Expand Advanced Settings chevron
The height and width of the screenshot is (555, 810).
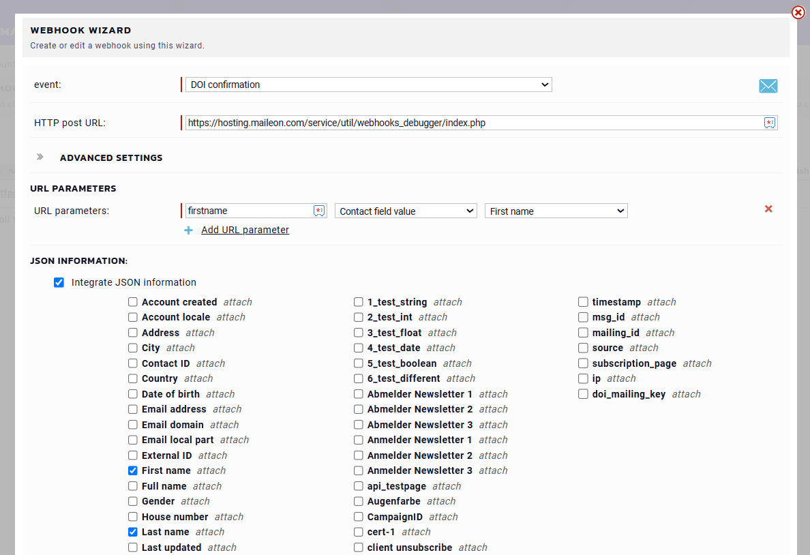point(40,157)
